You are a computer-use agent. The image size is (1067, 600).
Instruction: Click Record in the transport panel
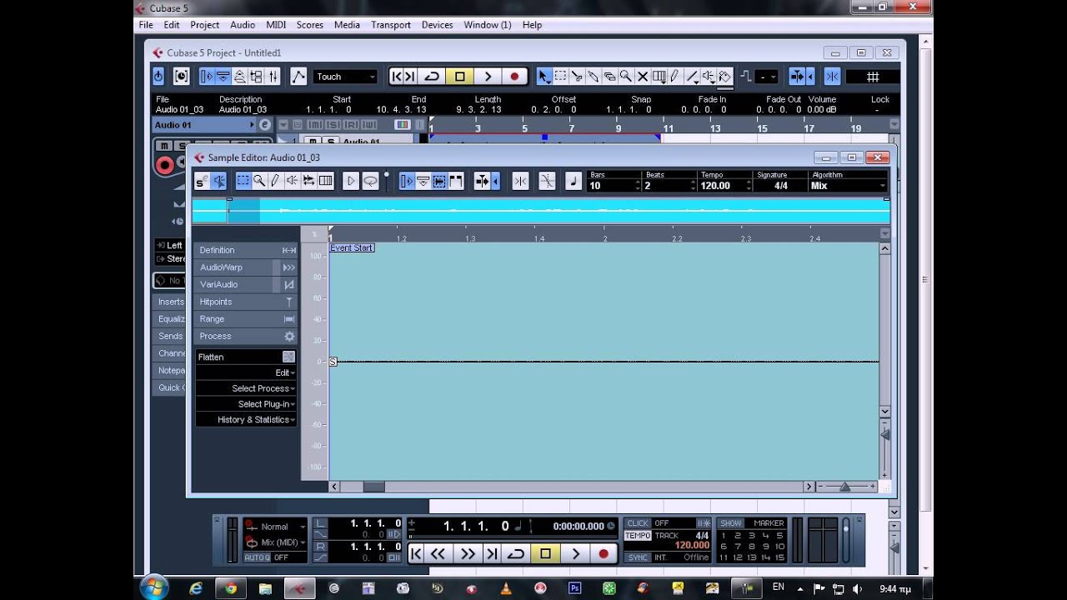point(604,553)
